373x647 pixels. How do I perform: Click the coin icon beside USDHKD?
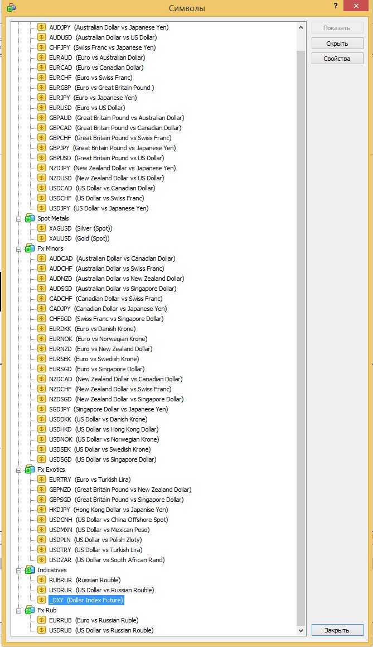point(42,429)
